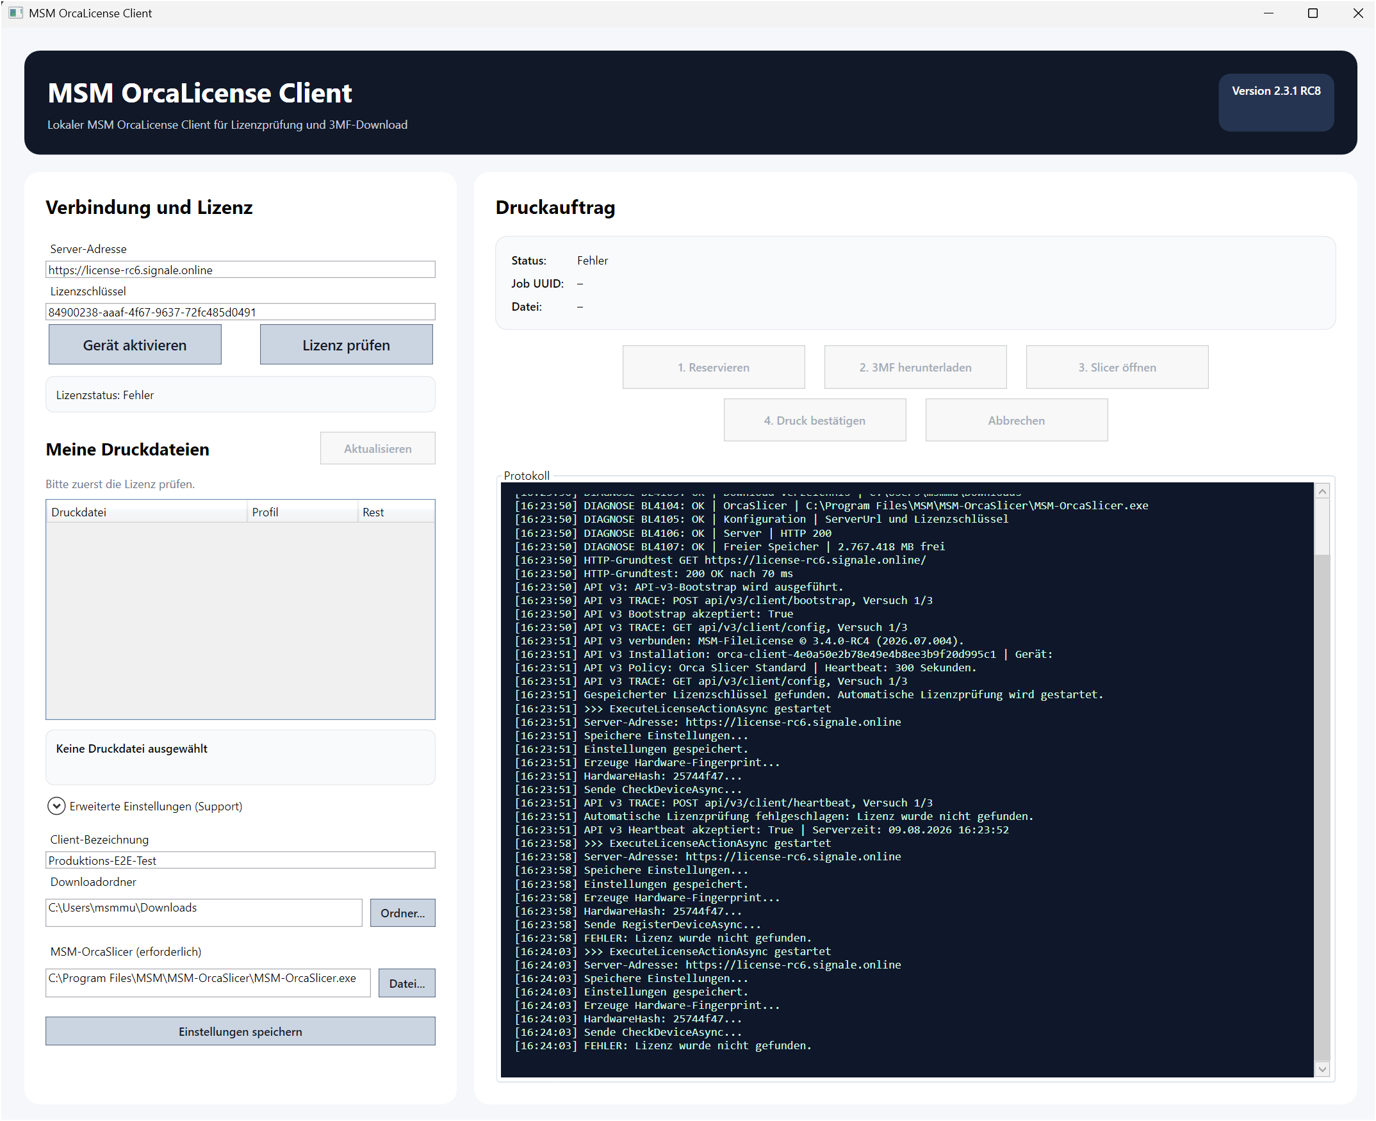Click the Lizenz prüfen button
Screen dimensions: 1376x1121
click(x=346, y=345)
